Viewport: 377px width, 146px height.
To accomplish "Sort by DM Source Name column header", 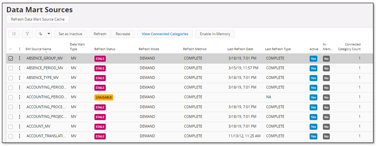I will click(38, 49).
